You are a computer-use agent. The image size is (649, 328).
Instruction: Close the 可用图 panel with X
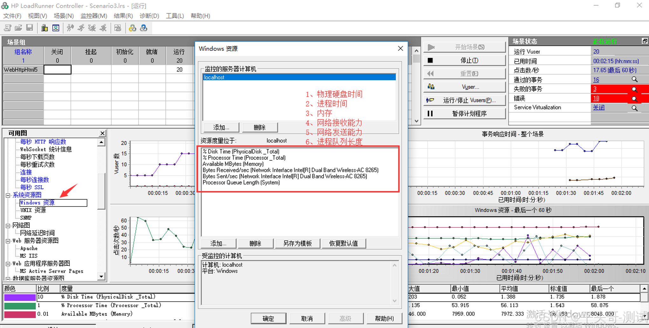(x=102, y=133)
